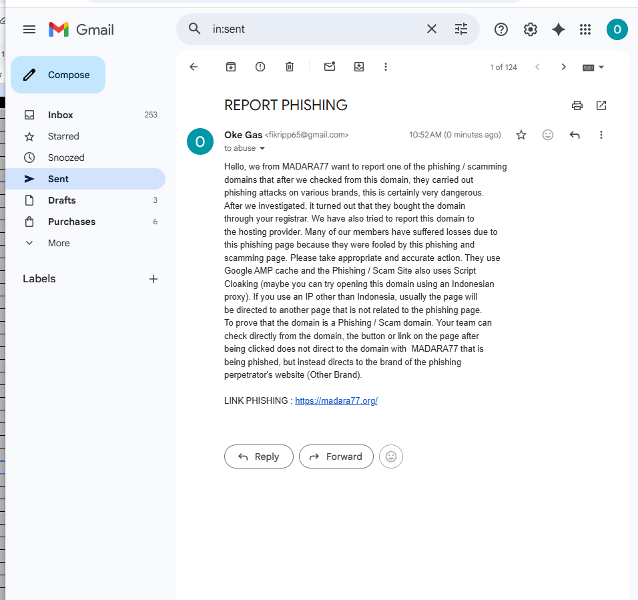The height and width of the screenshot is (600, 638).
Task: Click the sender avatar 'O' circle
Action: point(200,141)
